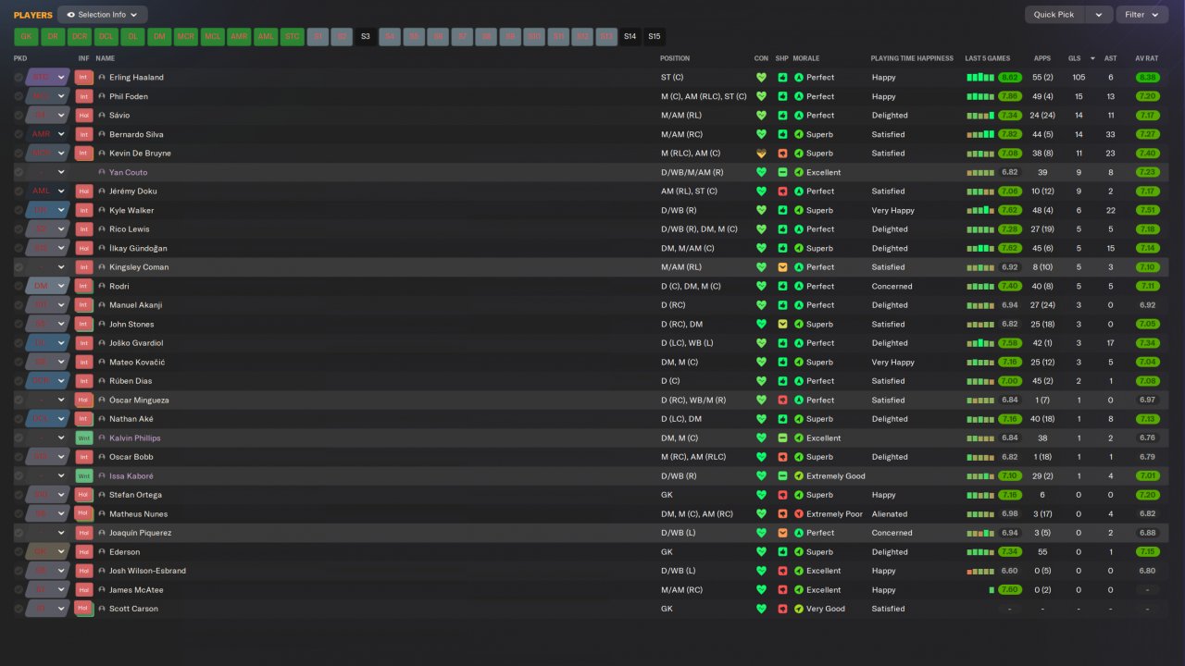Click Erling Haaland's Int status badge

point(84,78)
